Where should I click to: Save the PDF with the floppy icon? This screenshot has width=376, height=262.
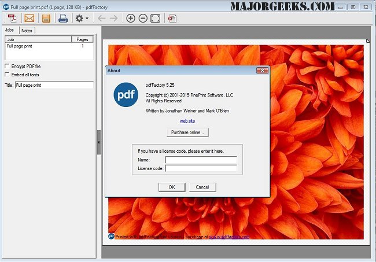pos(46,18)
